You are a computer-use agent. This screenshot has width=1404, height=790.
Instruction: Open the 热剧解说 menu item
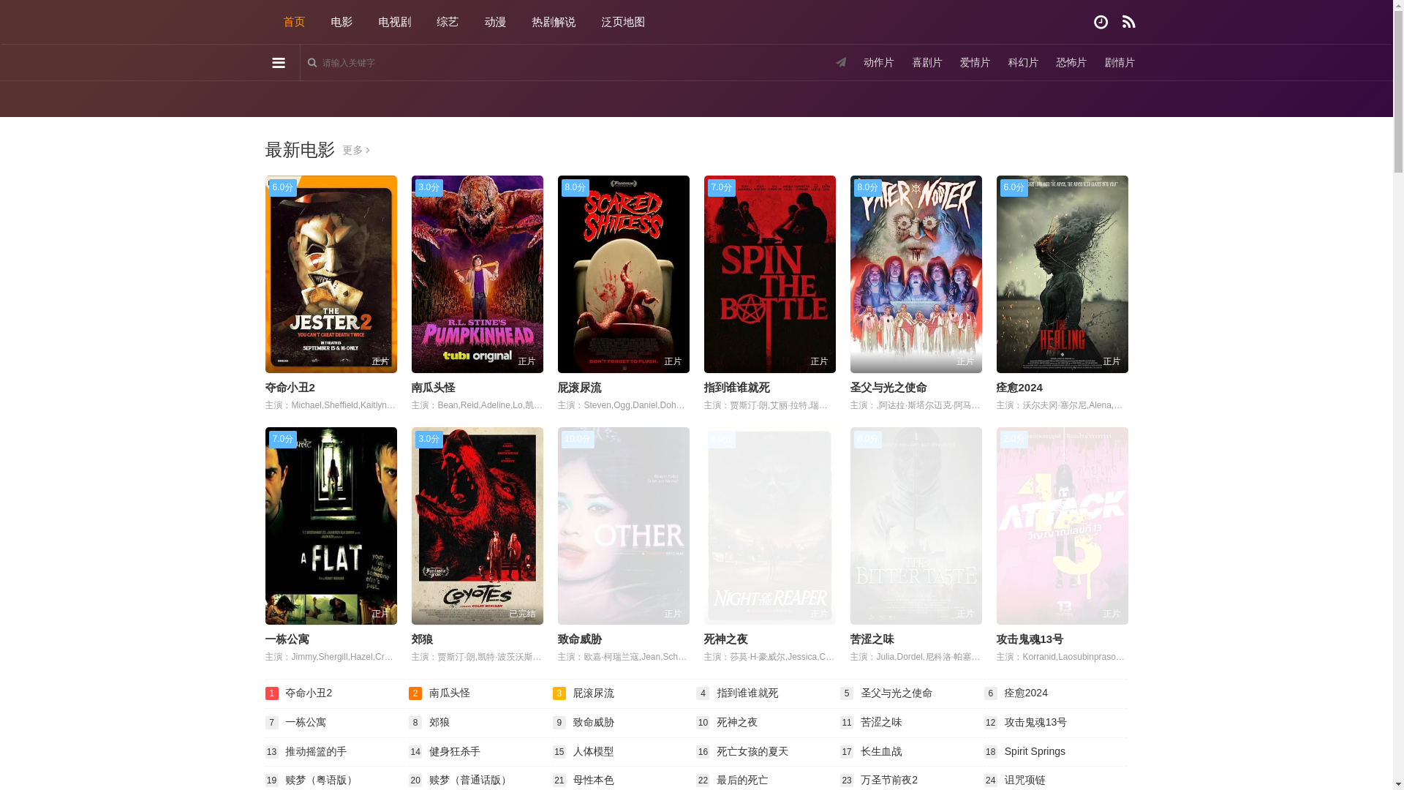[x=554, y=22]
